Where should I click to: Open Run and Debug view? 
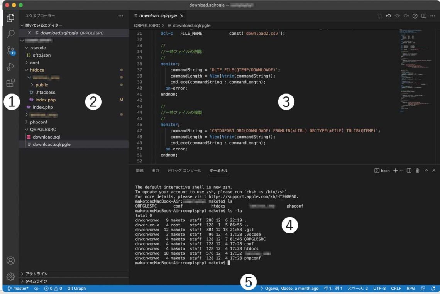pos(11,67)
